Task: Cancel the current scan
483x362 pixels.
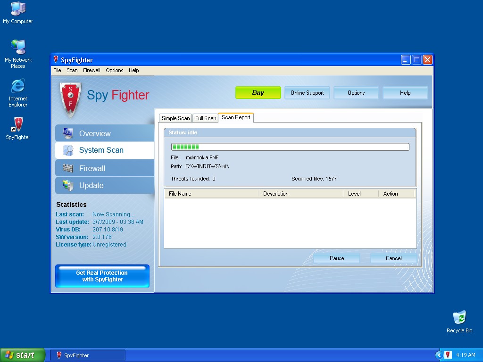Action: [x=393, y=258]
